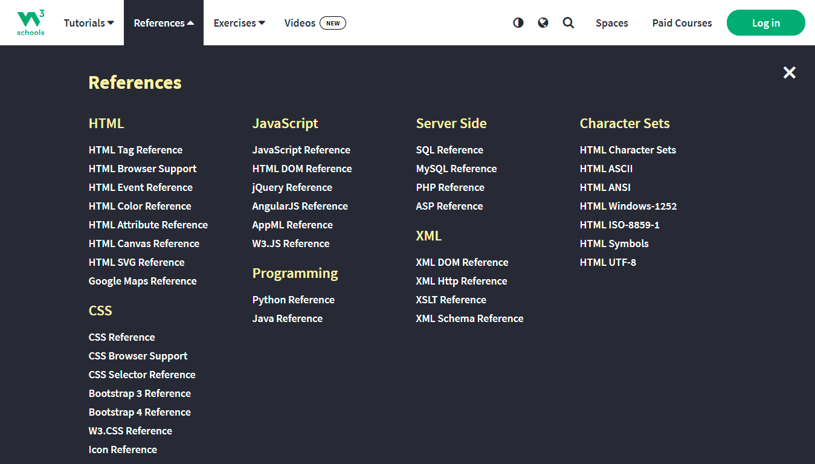Viewport: 815px width, 464px height.
Task: Open CSS Selector Reference
Action: pyautogui.click(x=142, y=375)
